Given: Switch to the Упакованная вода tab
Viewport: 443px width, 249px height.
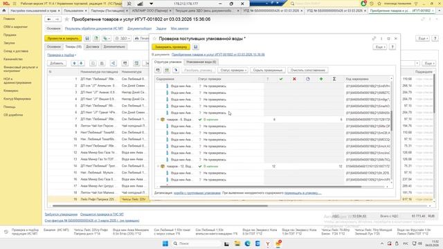Looking at the screenshot, I should 201,62.
